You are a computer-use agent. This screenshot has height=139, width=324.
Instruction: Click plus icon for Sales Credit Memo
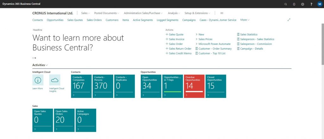(167, 53)
